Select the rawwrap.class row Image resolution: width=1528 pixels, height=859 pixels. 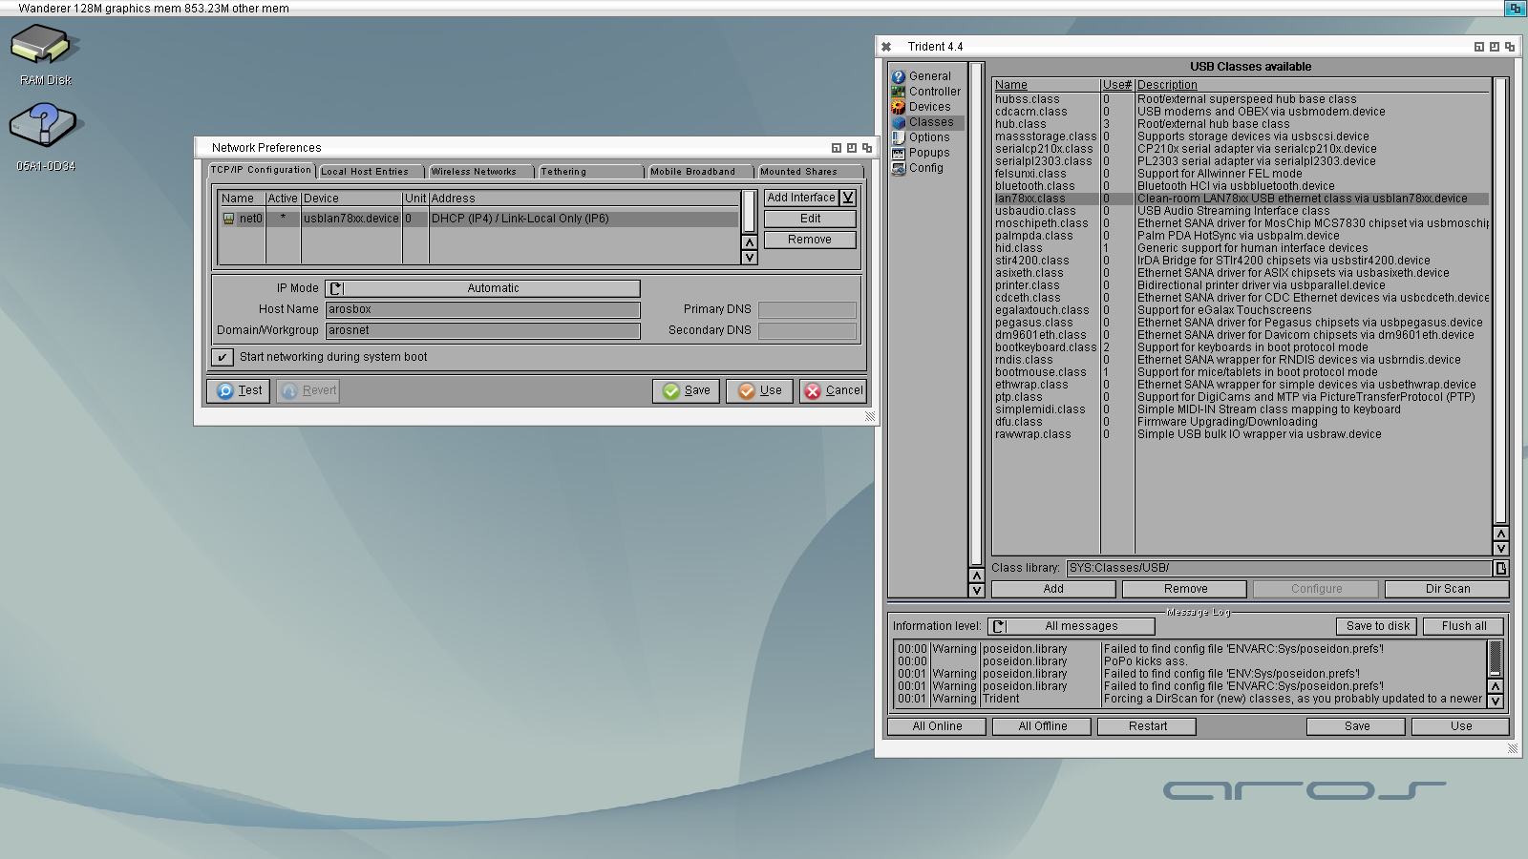click(x=1241, y=434)
